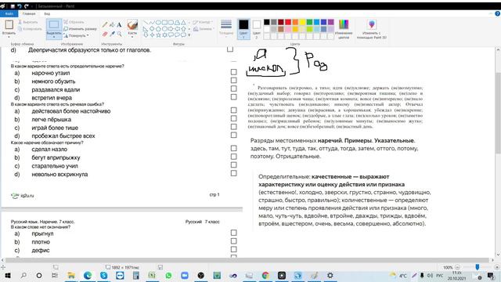Select Цвет 1 foreground color button
Screen dimensions: 501x282
click(243, 29)
